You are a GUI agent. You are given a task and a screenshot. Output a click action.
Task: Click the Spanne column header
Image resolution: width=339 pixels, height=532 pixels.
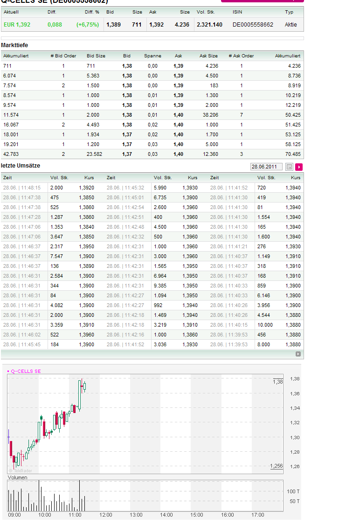(x=152, y=56)
